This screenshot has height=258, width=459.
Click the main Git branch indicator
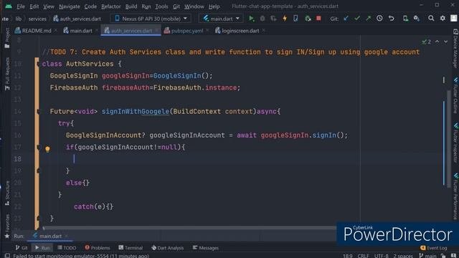[427, 256]
